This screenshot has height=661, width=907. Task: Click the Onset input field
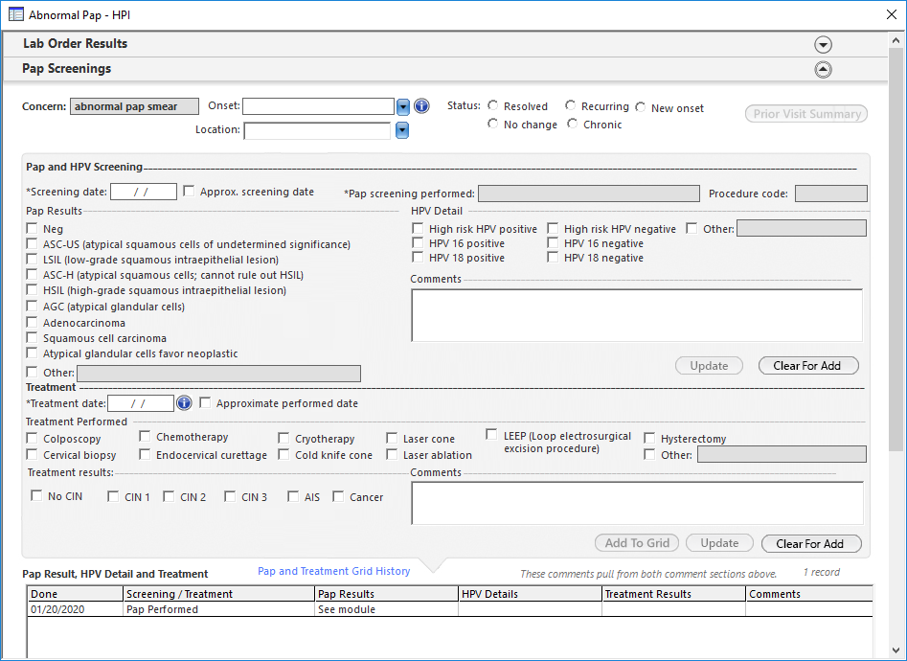point(319,106)
